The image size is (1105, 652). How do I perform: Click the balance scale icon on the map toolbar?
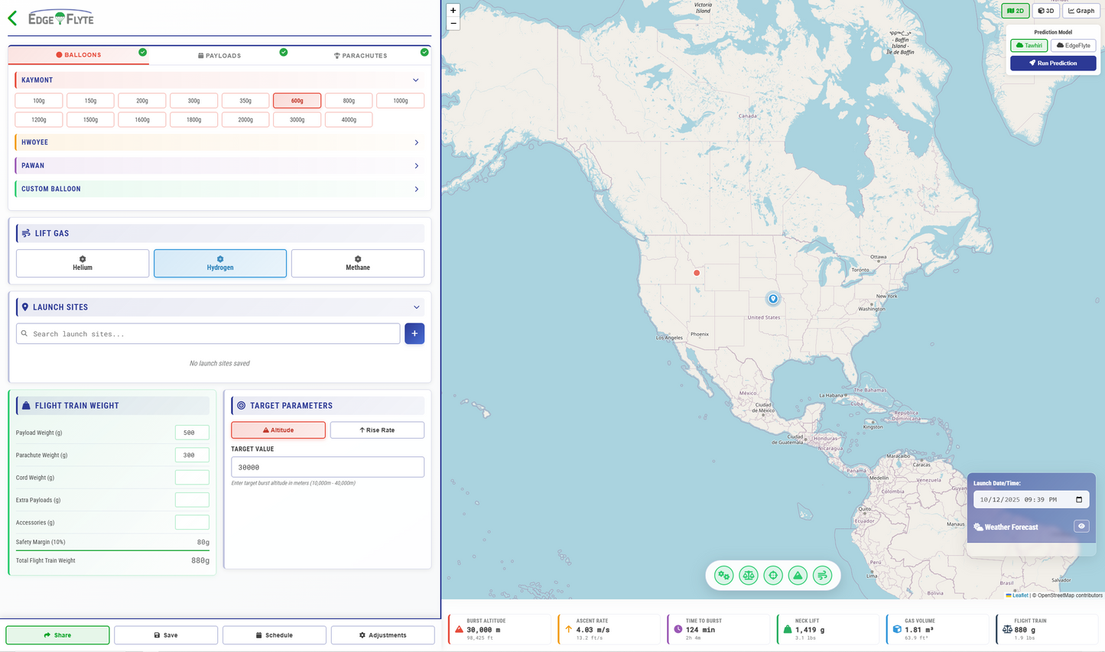749,576
